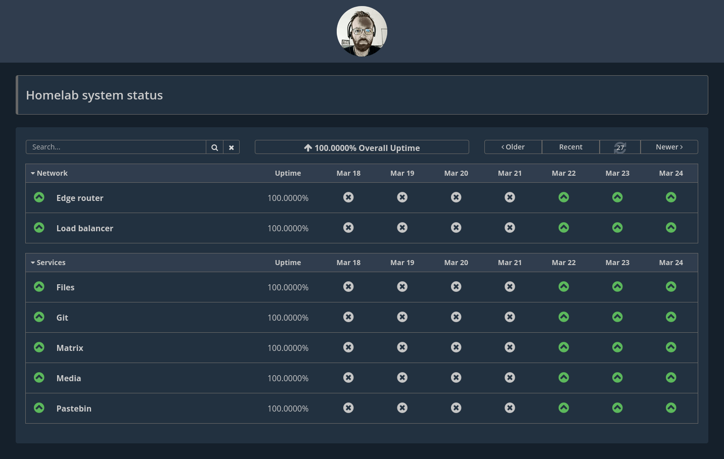Collapse the Network group

49,173
